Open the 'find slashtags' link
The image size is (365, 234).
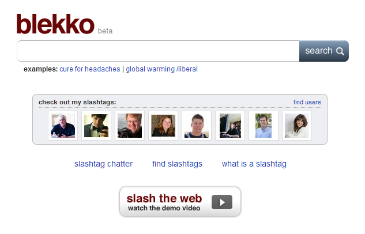click(177, 164)
